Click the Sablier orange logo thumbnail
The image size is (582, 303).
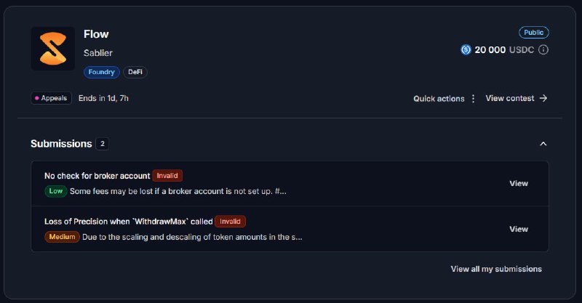click(52, 49)
